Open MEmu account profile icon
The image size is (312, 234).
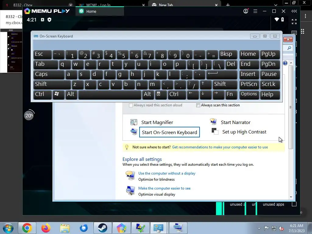pos(246,11)
